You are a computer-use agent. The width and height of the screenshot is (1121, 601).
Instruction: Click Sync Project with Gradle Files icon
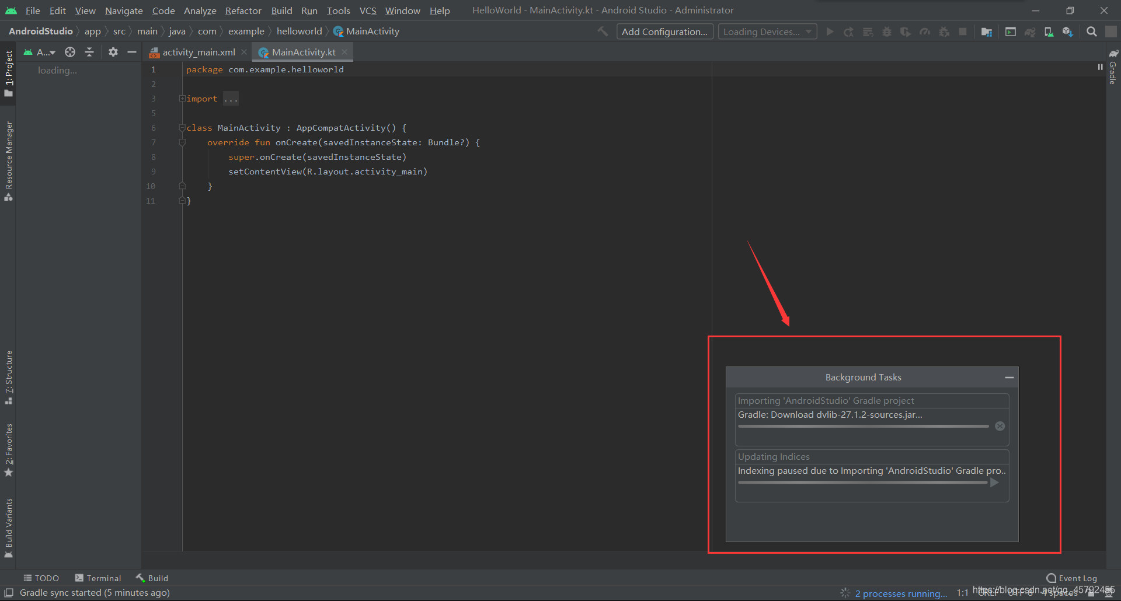1030,32
